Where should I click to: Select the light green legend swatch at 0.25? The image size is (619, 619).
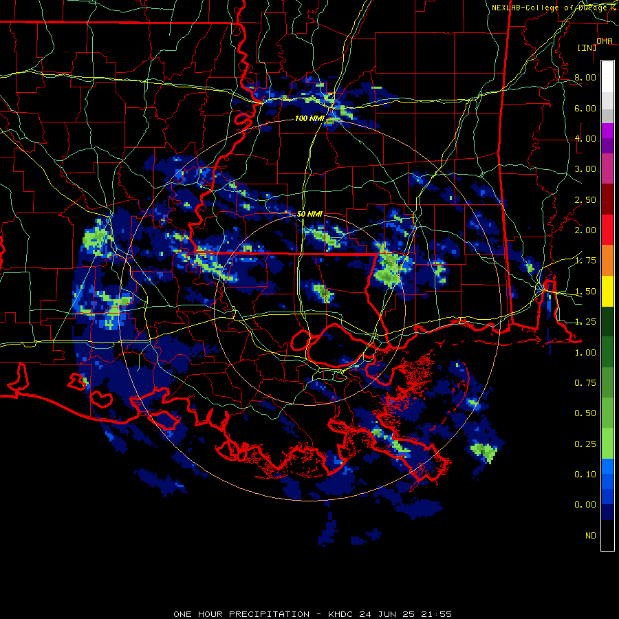tap(607, 444)
